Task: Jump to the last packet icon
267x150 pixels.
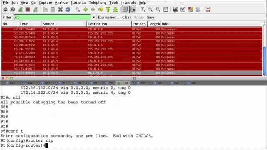Action: pyautogui.click(x=115, y=10)
